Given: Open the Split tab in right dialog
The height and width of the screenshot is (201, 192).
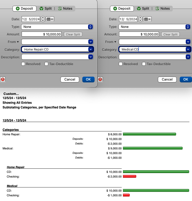Looking at the screenshot, I should (x=143, y=9).
